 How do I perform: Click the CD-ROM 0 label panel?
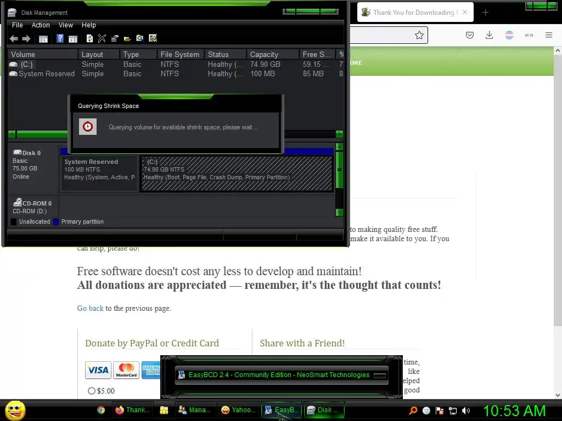tap(33, 207)
